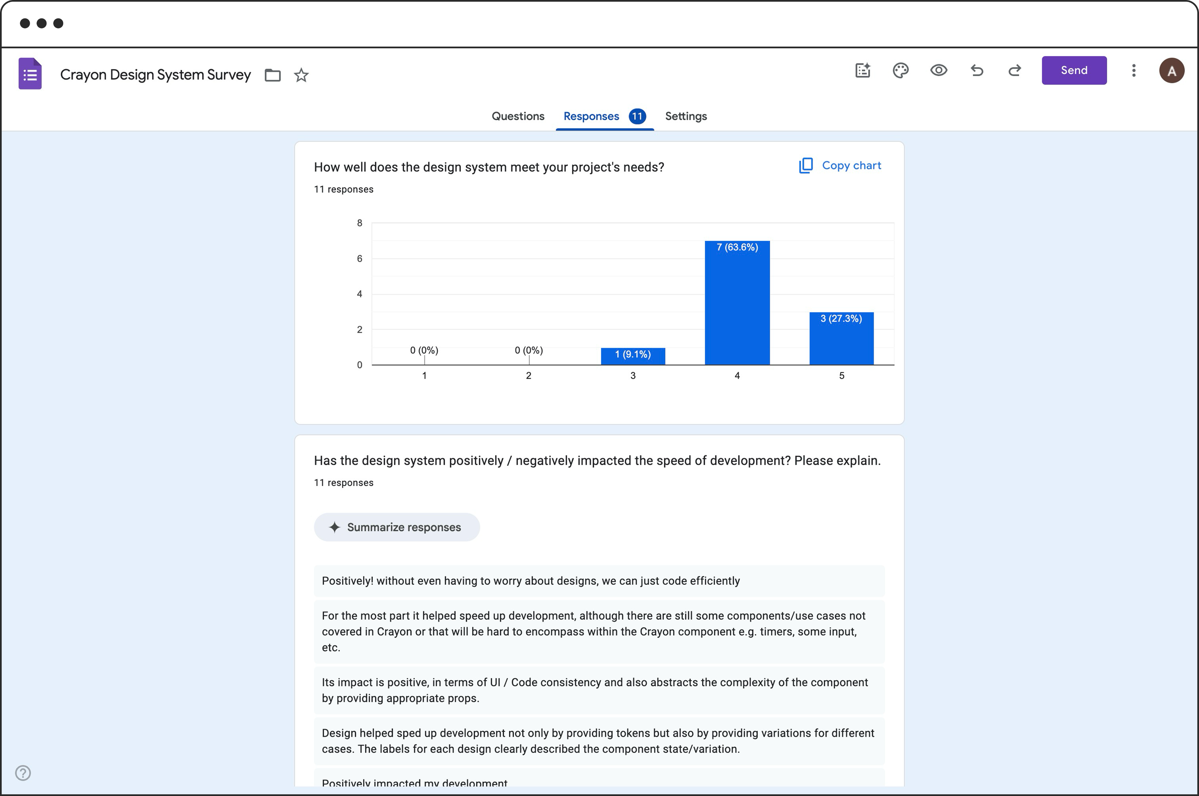Viewport: 1199px width, 796px height.
Task: Click the response starting "Its impact is positive"
Action: 599,690
